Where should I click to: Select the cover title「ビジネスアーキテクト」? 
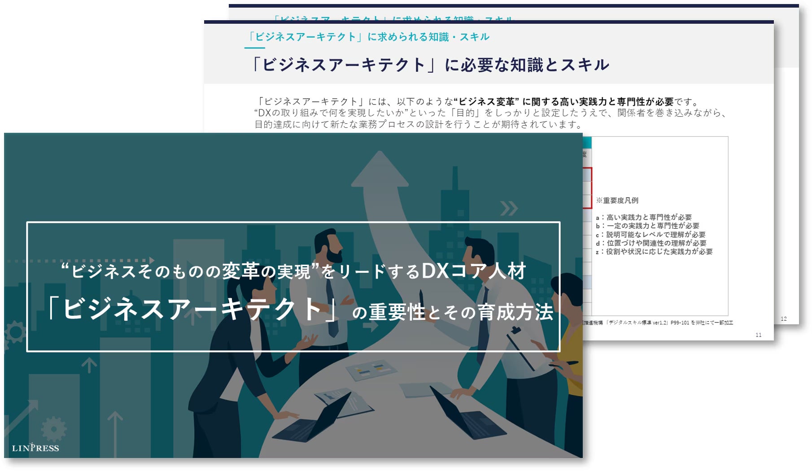pos(192,310)
